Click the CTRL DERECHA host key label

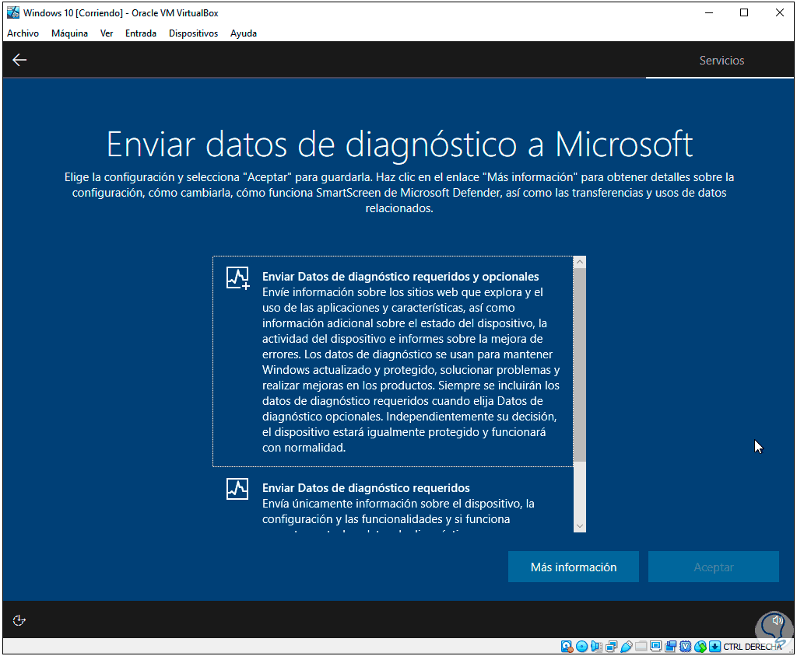pyautogui.click(x=753, y=647)
